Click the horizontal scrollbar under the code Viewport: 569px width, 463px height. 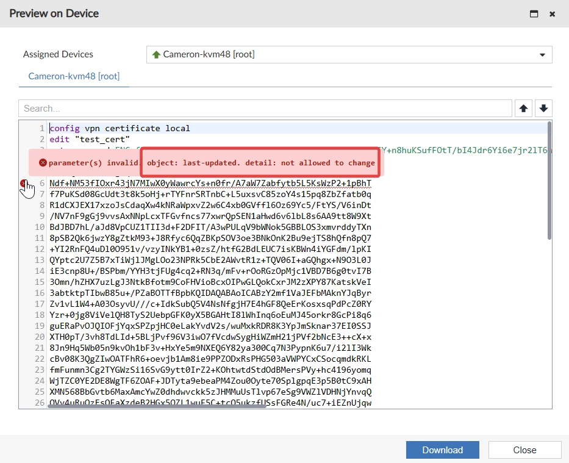click(157, 406)
